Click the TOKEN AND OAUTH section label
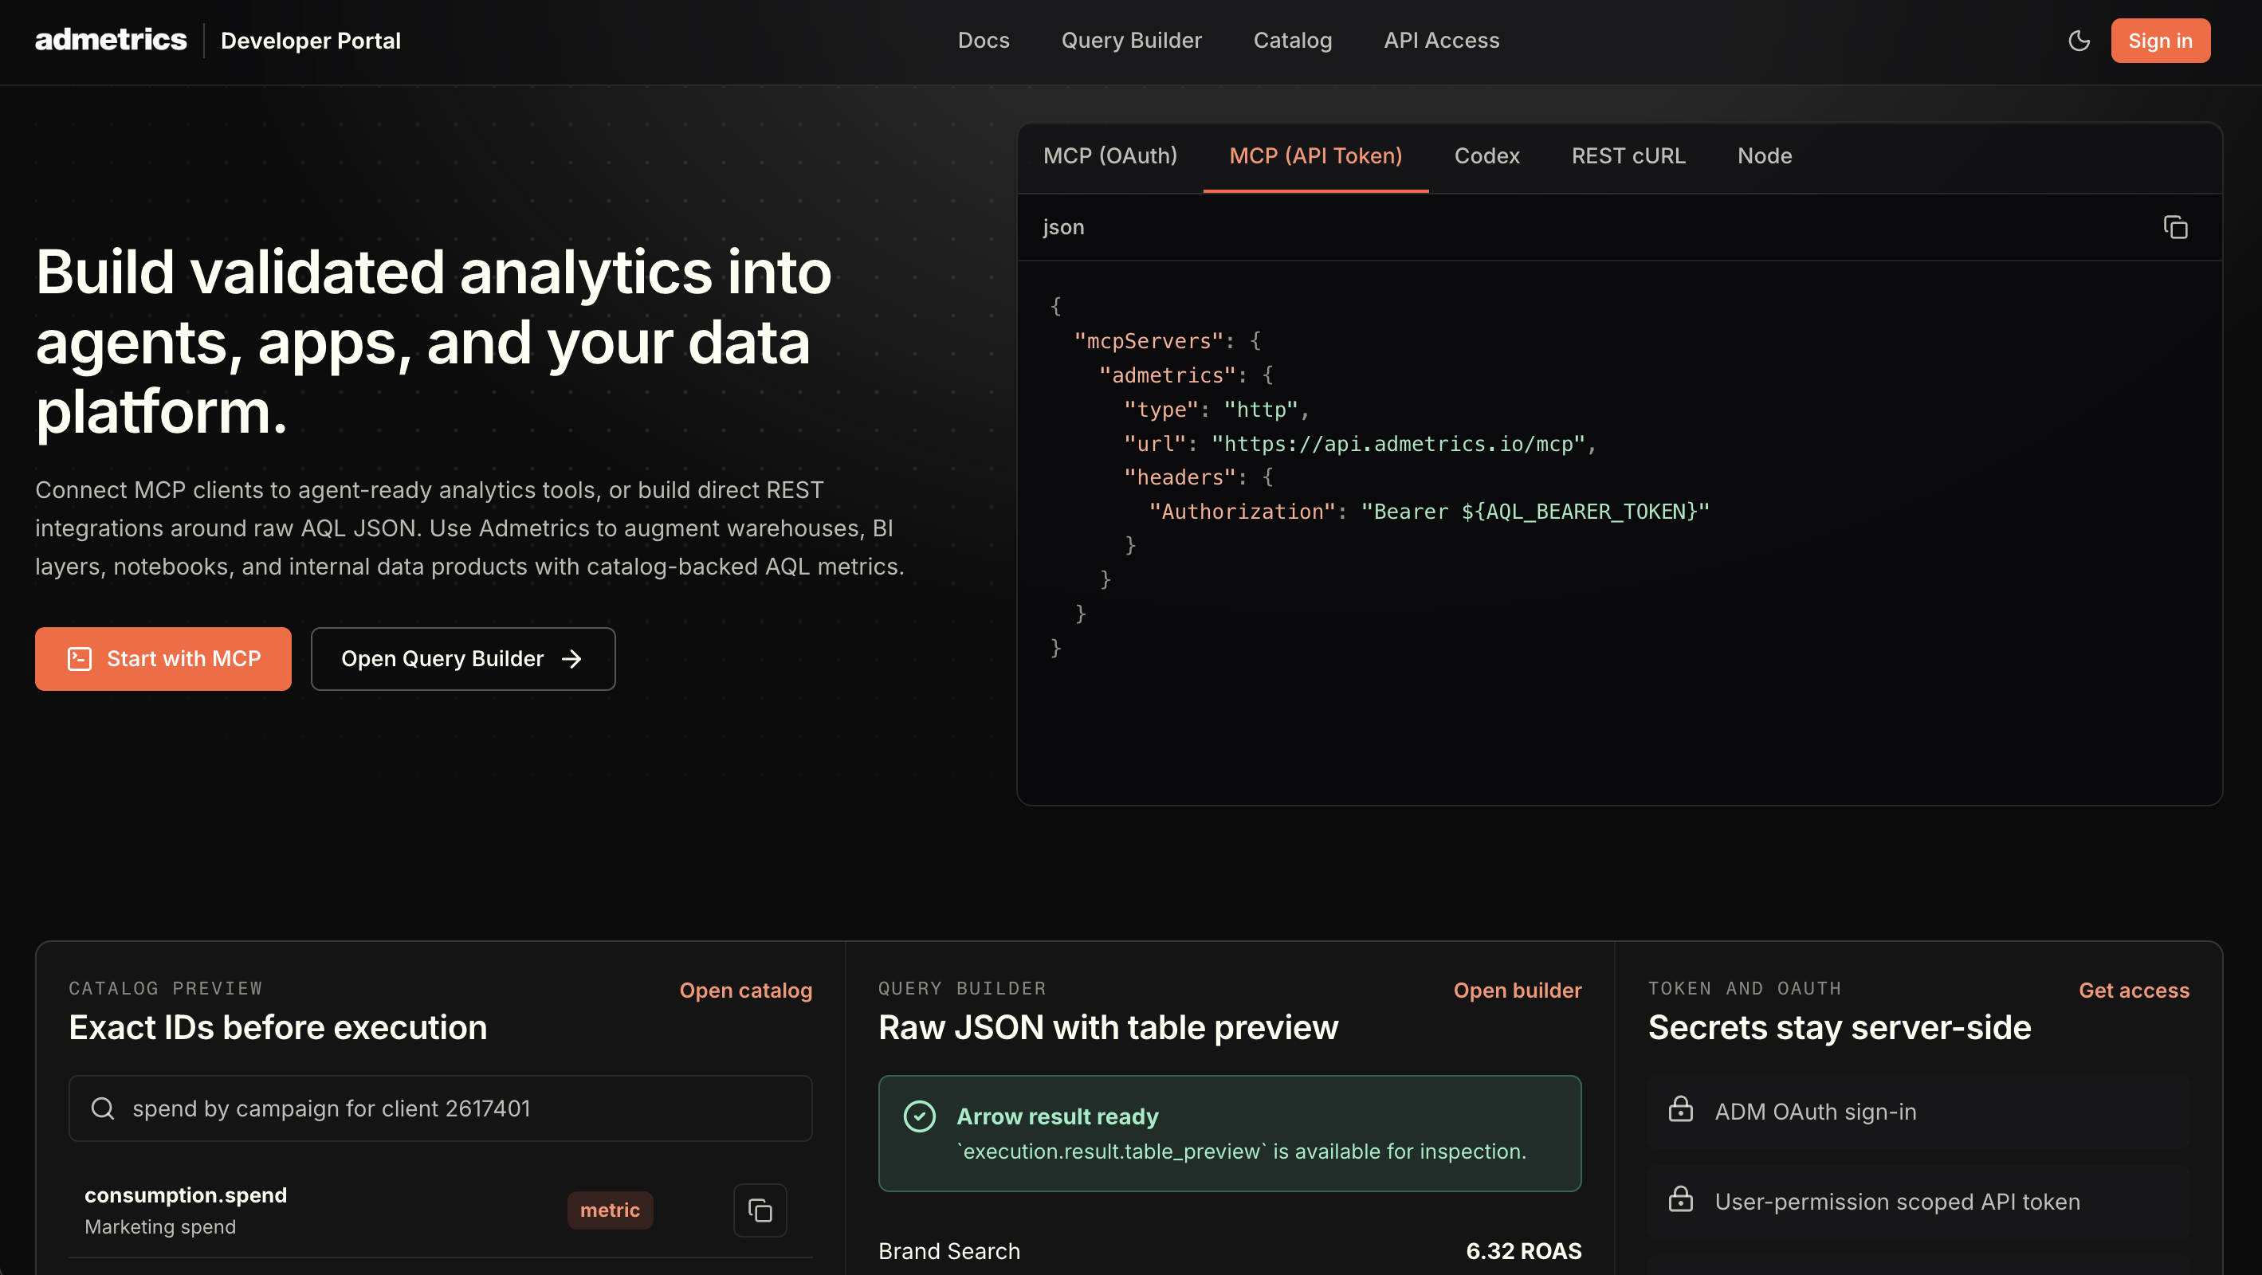Image resolution: width=2262 pixels, height=1275 pixels. tap(1745, 989)
